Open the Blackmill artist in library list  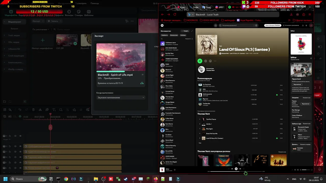176,70
